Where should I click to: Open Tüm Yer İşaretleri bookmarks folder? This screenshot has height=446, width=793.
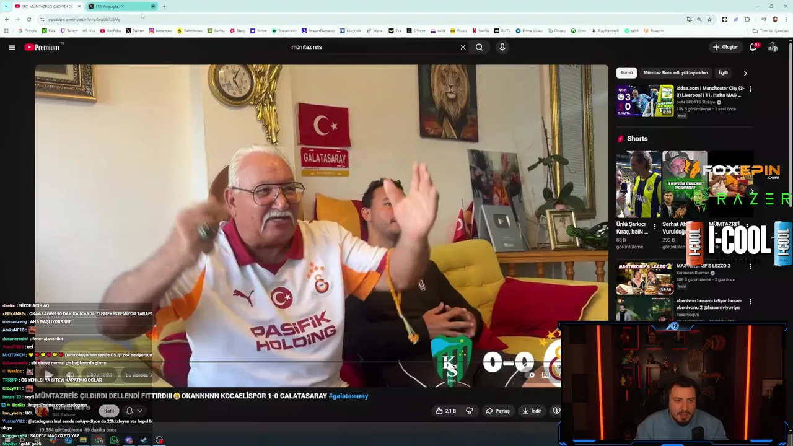coord(770,31)
